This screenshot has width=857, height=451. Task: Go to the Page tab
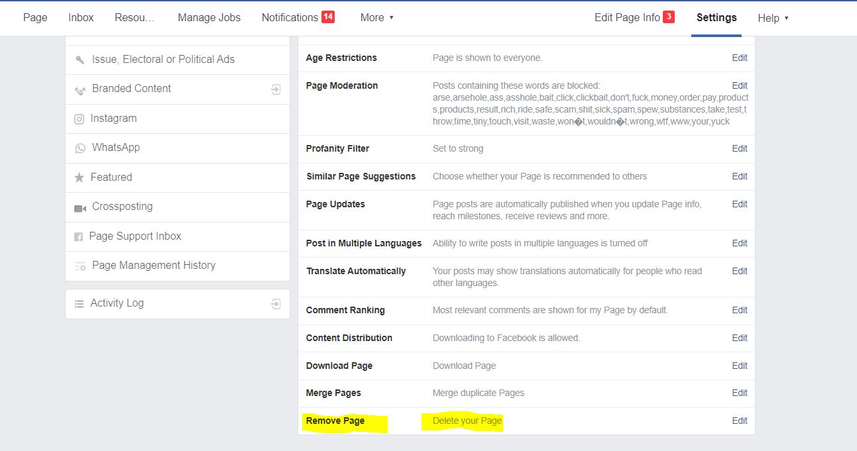[x=35, y=18]
